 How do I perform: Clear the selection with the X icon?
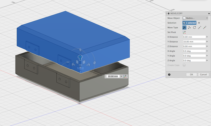tap(199, 23)
